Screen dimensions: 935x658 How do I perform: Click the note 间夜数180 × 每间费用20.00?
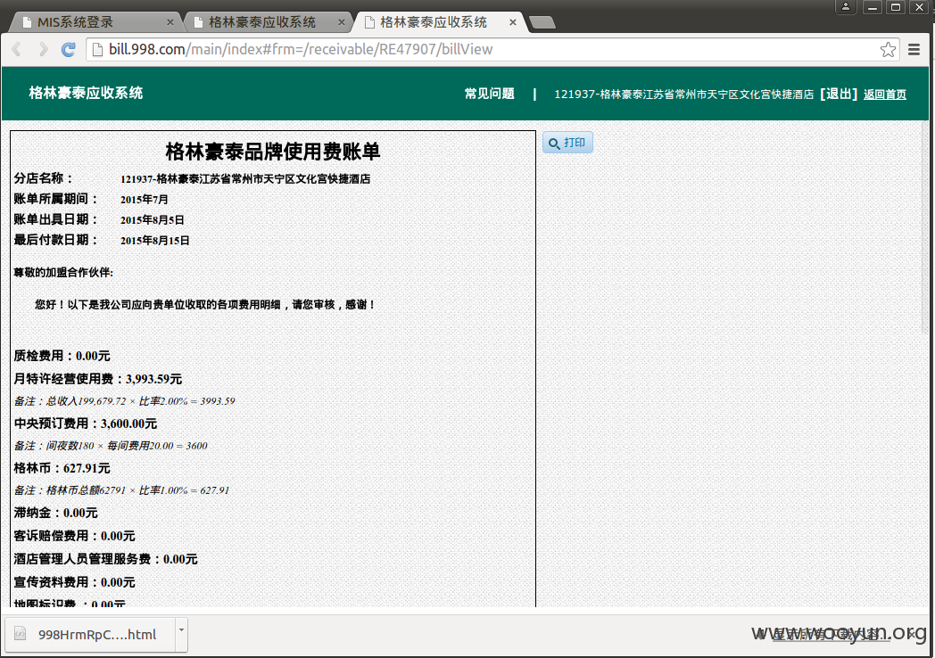(x=111, y=446)
